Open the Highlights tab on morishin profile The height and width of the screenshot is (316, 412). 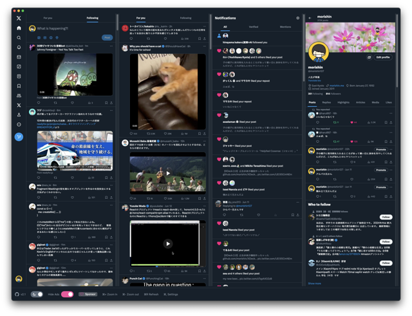click(x=343, y=102)
